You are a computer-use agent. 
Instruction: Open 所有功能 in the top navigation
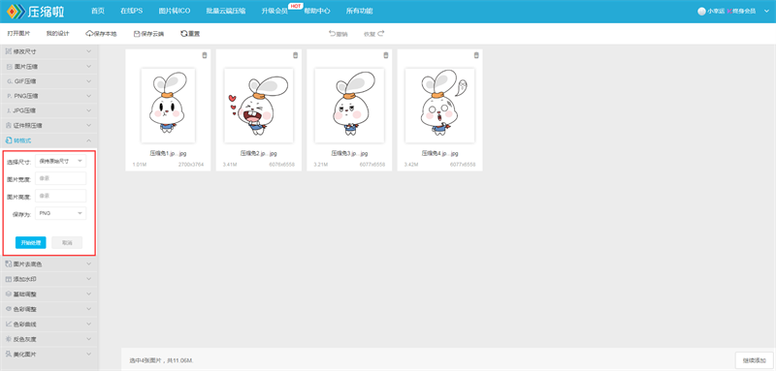click(359, 11)
